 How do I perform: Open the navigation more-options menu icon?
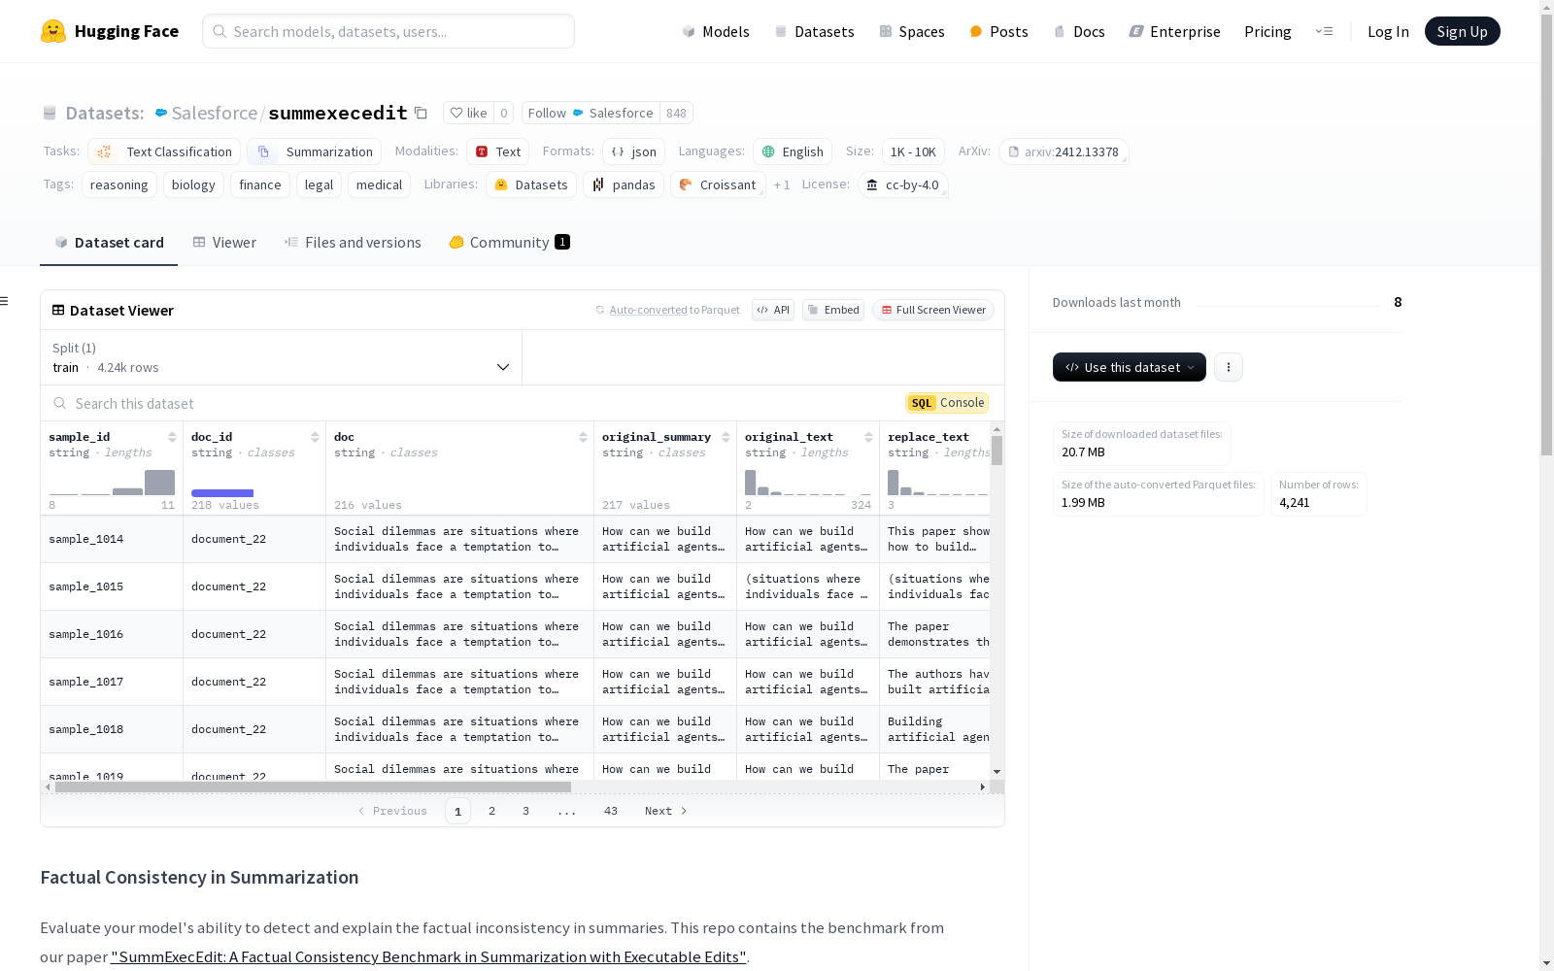tap(1324, 31)
